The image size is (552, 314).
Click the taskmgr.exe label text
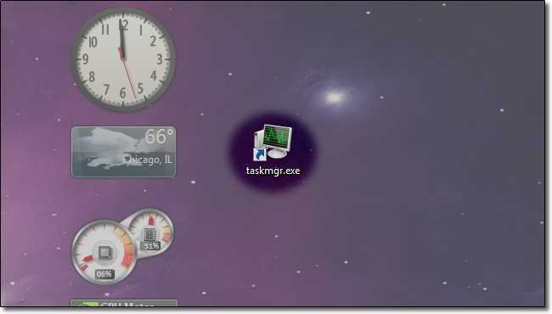(x=273, y=171)
